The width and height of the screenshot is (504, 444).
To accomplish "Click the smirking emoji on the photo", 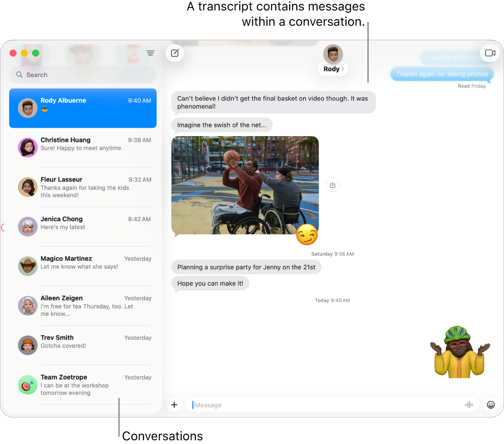I will click(x=308, y=235).
